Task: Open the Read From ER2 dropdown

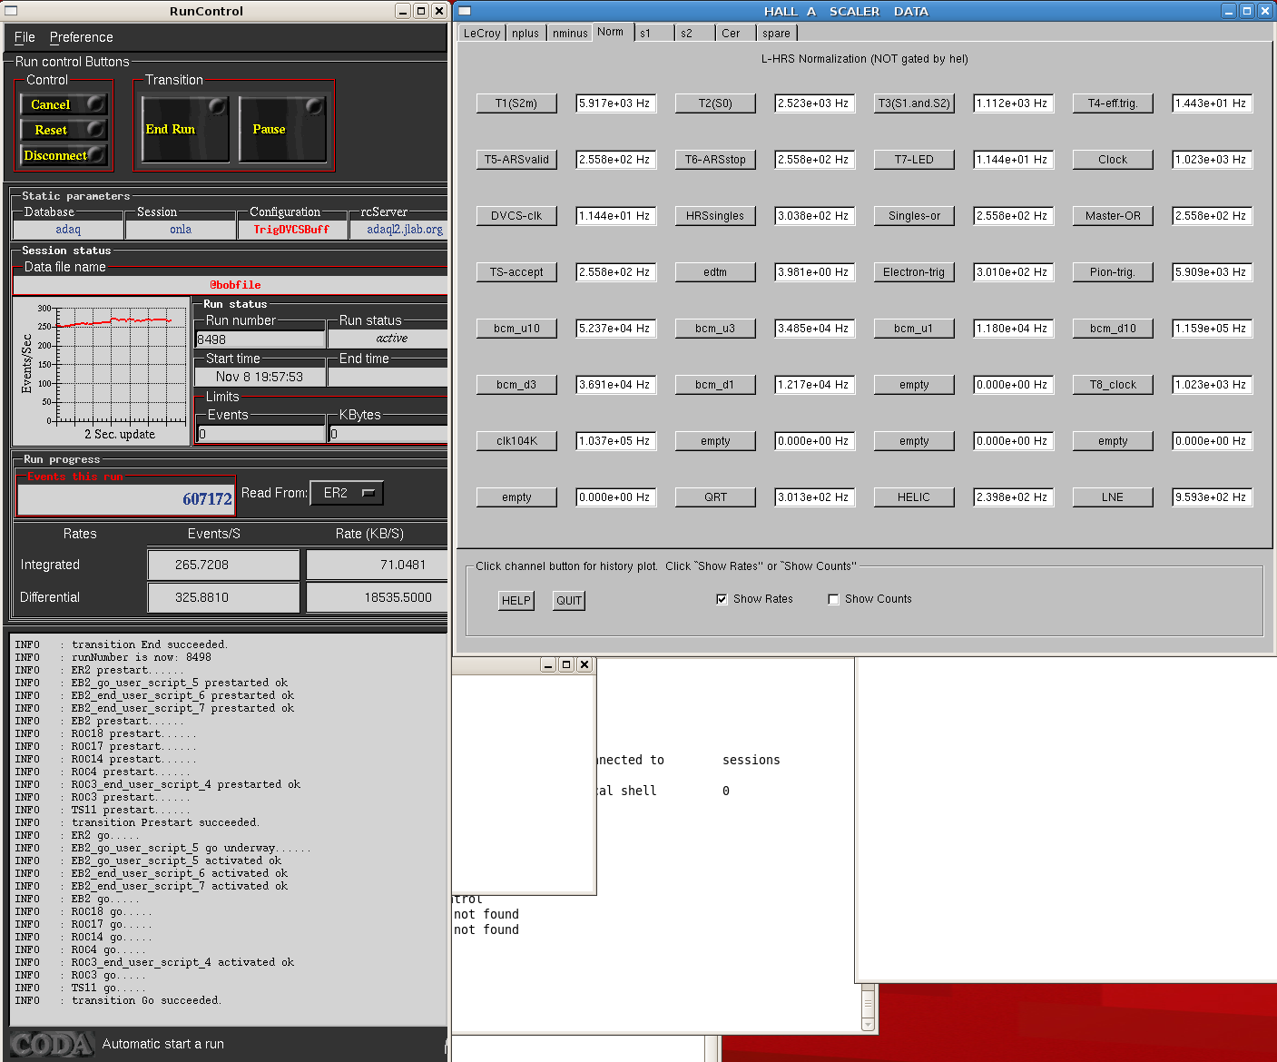Action: click(347, 493)
